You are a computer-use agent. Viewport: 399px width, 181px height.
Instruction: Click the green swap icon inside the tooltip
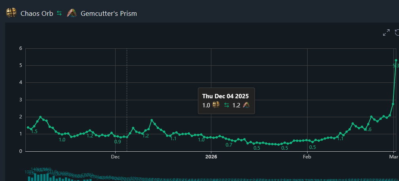pyautogui.click(x=226, y=105)
